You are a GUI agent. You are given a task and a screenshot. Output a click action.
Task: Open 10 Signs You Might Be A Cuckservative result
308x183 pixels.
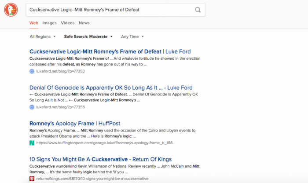coord(101,159)
